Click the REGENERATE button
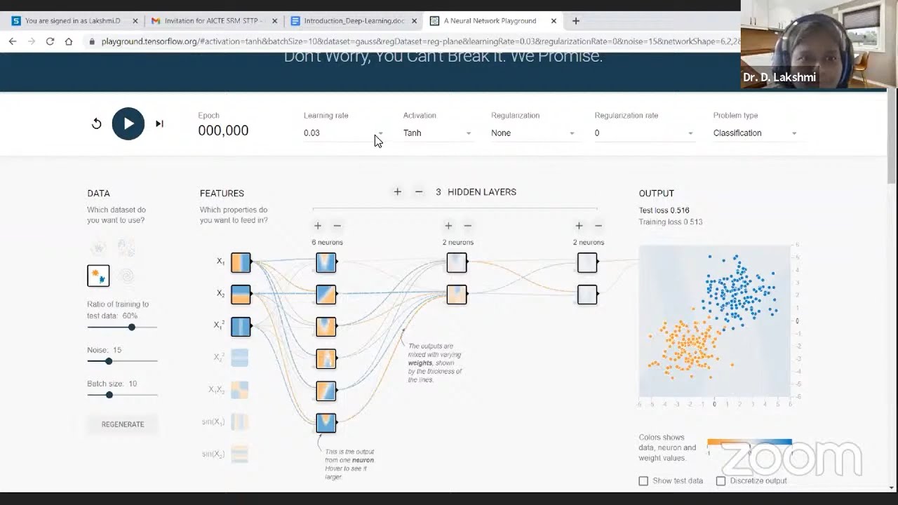The width and height of the screenshot is (898, 505). click(123, 424)
